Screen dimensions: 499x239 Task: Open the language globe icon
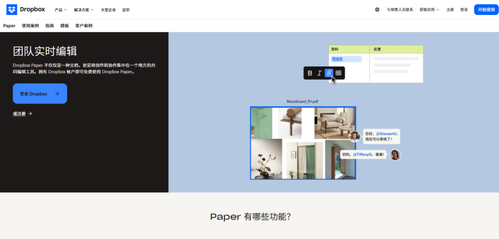377,10
